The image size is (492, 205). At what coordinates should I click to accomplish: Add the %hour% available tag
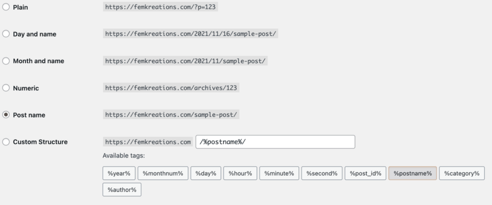240,173
